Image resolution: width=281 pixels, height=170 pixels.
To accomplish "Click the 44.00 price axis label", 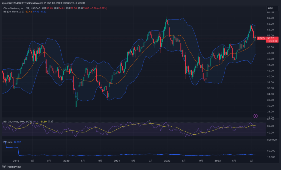I will (x=270, y=65).
